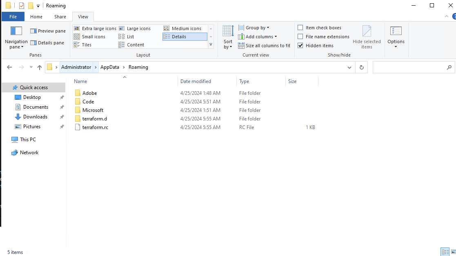This screenshot has height=256, width=456.
Task: Go up one folder level
Action: click(x=40, y=67)
